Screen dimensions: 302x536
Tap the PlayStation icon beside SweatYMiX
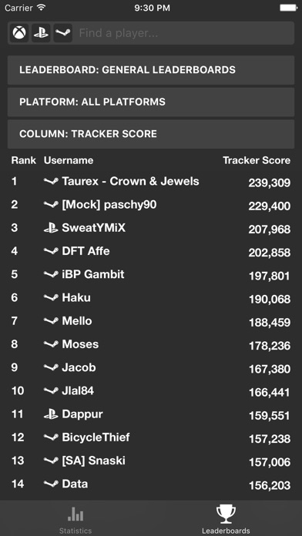coord(51,228)
